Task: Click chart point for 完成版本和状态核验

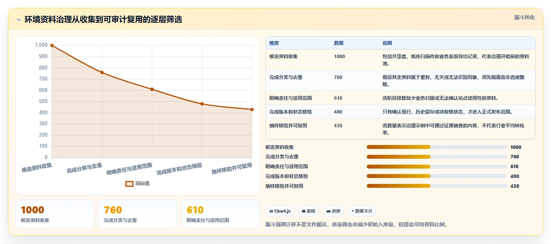Action: [x=202, y=104]
